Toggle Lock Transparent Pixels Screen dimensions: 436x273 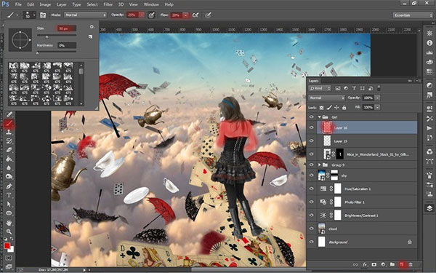322,108
